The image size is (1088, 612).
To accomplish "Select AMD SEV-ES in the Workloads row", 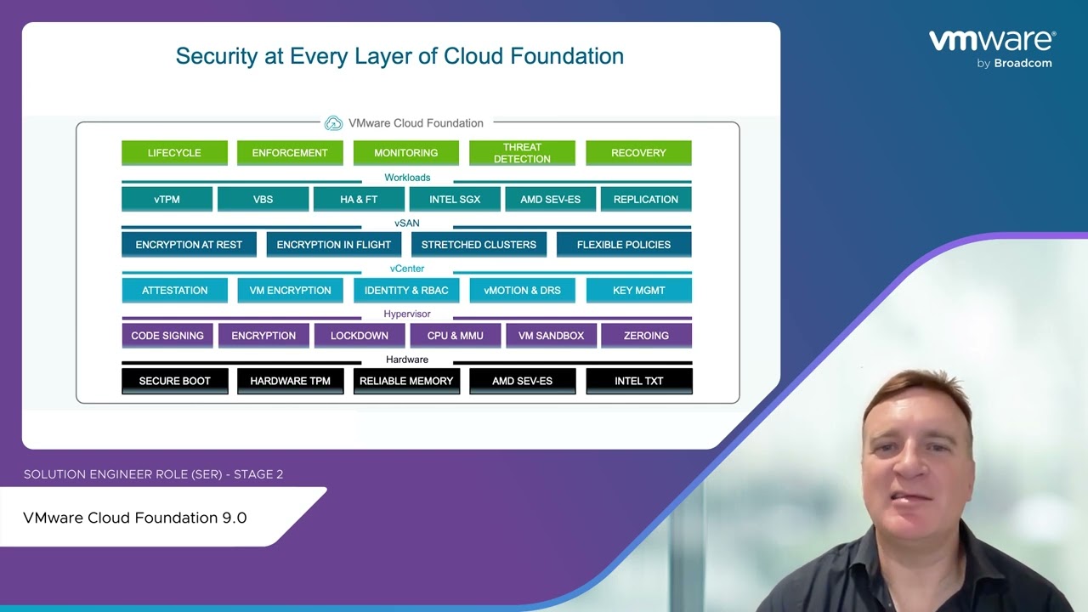I will (x=551, y=199).
